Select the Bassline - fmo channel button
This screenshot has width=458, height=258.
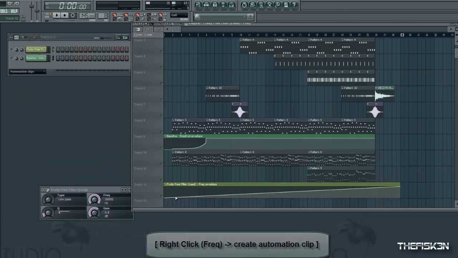[x=36, y=58]
